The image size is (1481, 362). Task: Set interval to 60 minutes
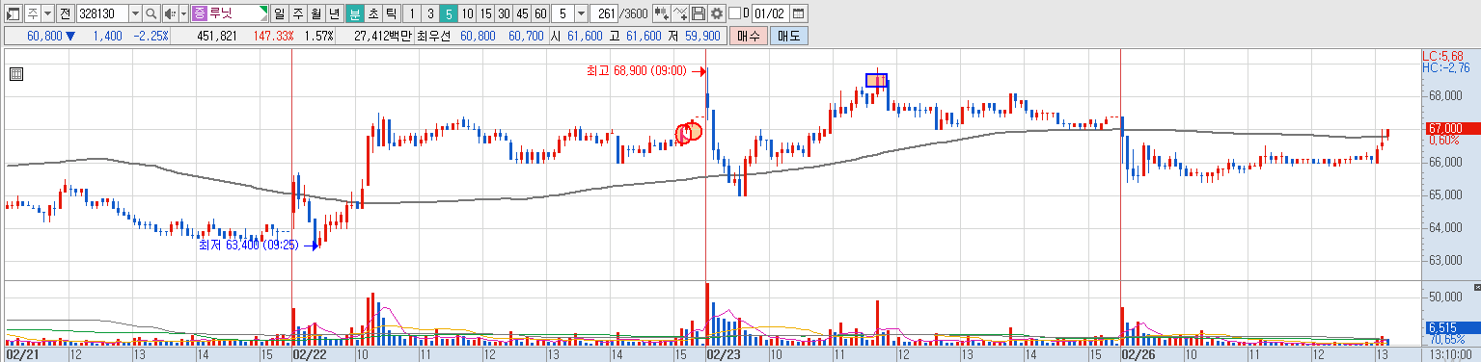540,13
